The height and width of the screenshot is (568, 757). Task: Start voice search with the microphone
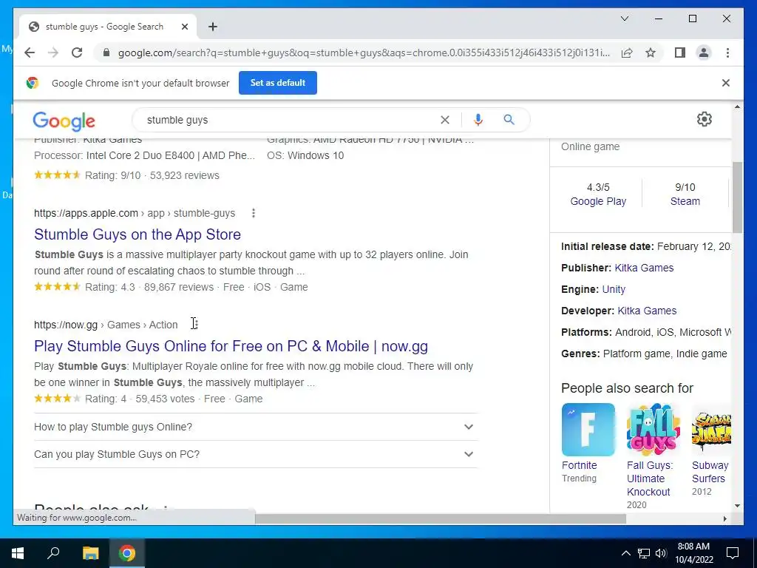coord(478,120)
